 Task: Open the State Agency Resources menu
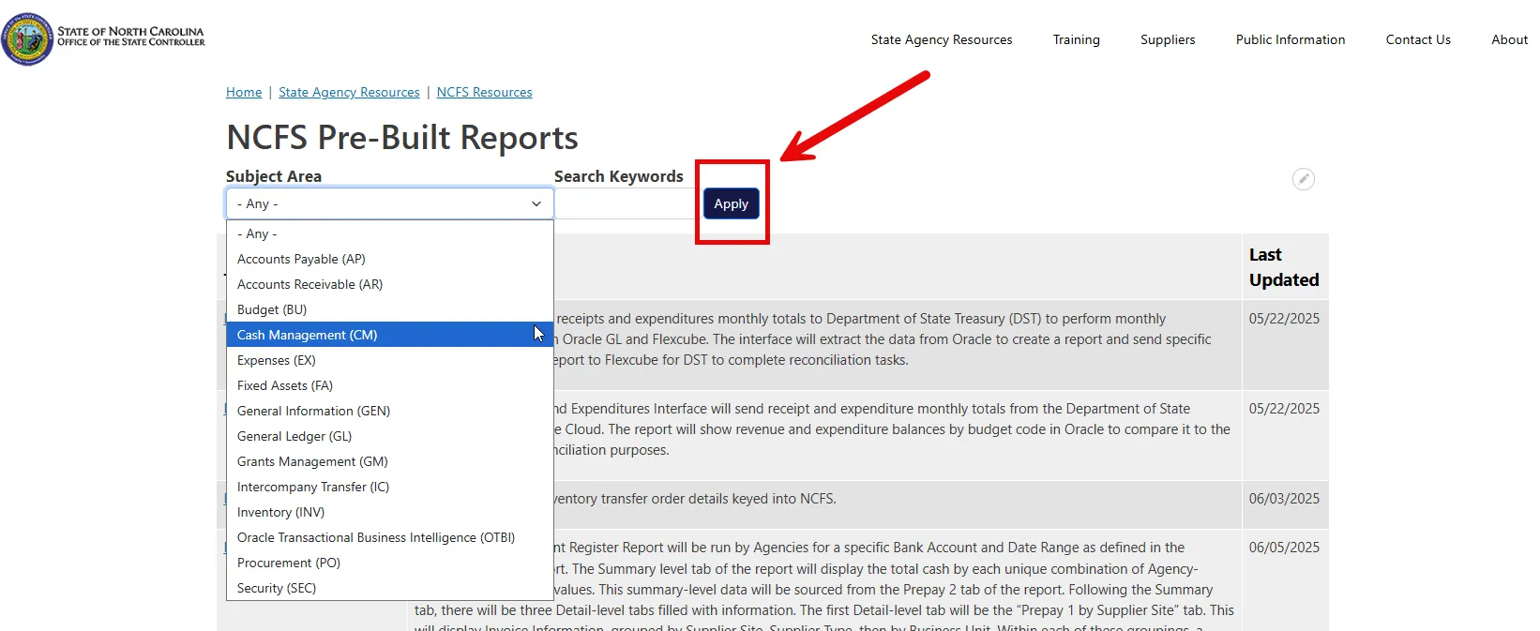pyautogui.click(x=941, y=39)
